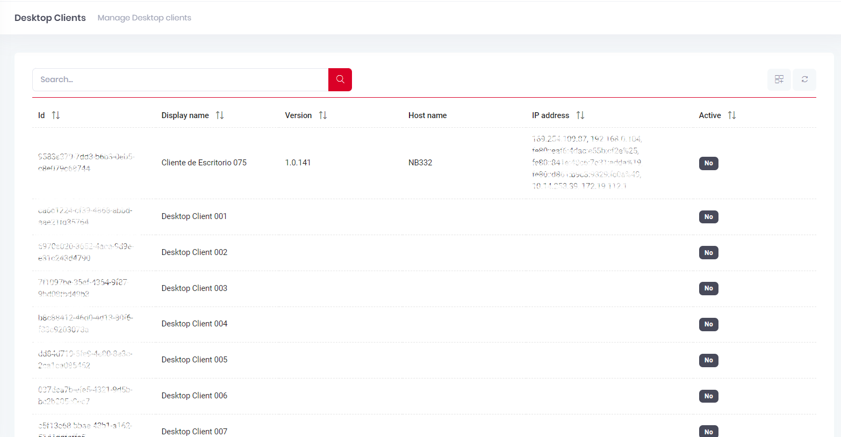Click host name NB332 cell
Image resolution: width=841 pixels, height=437 pixels.
pos(420,163)
